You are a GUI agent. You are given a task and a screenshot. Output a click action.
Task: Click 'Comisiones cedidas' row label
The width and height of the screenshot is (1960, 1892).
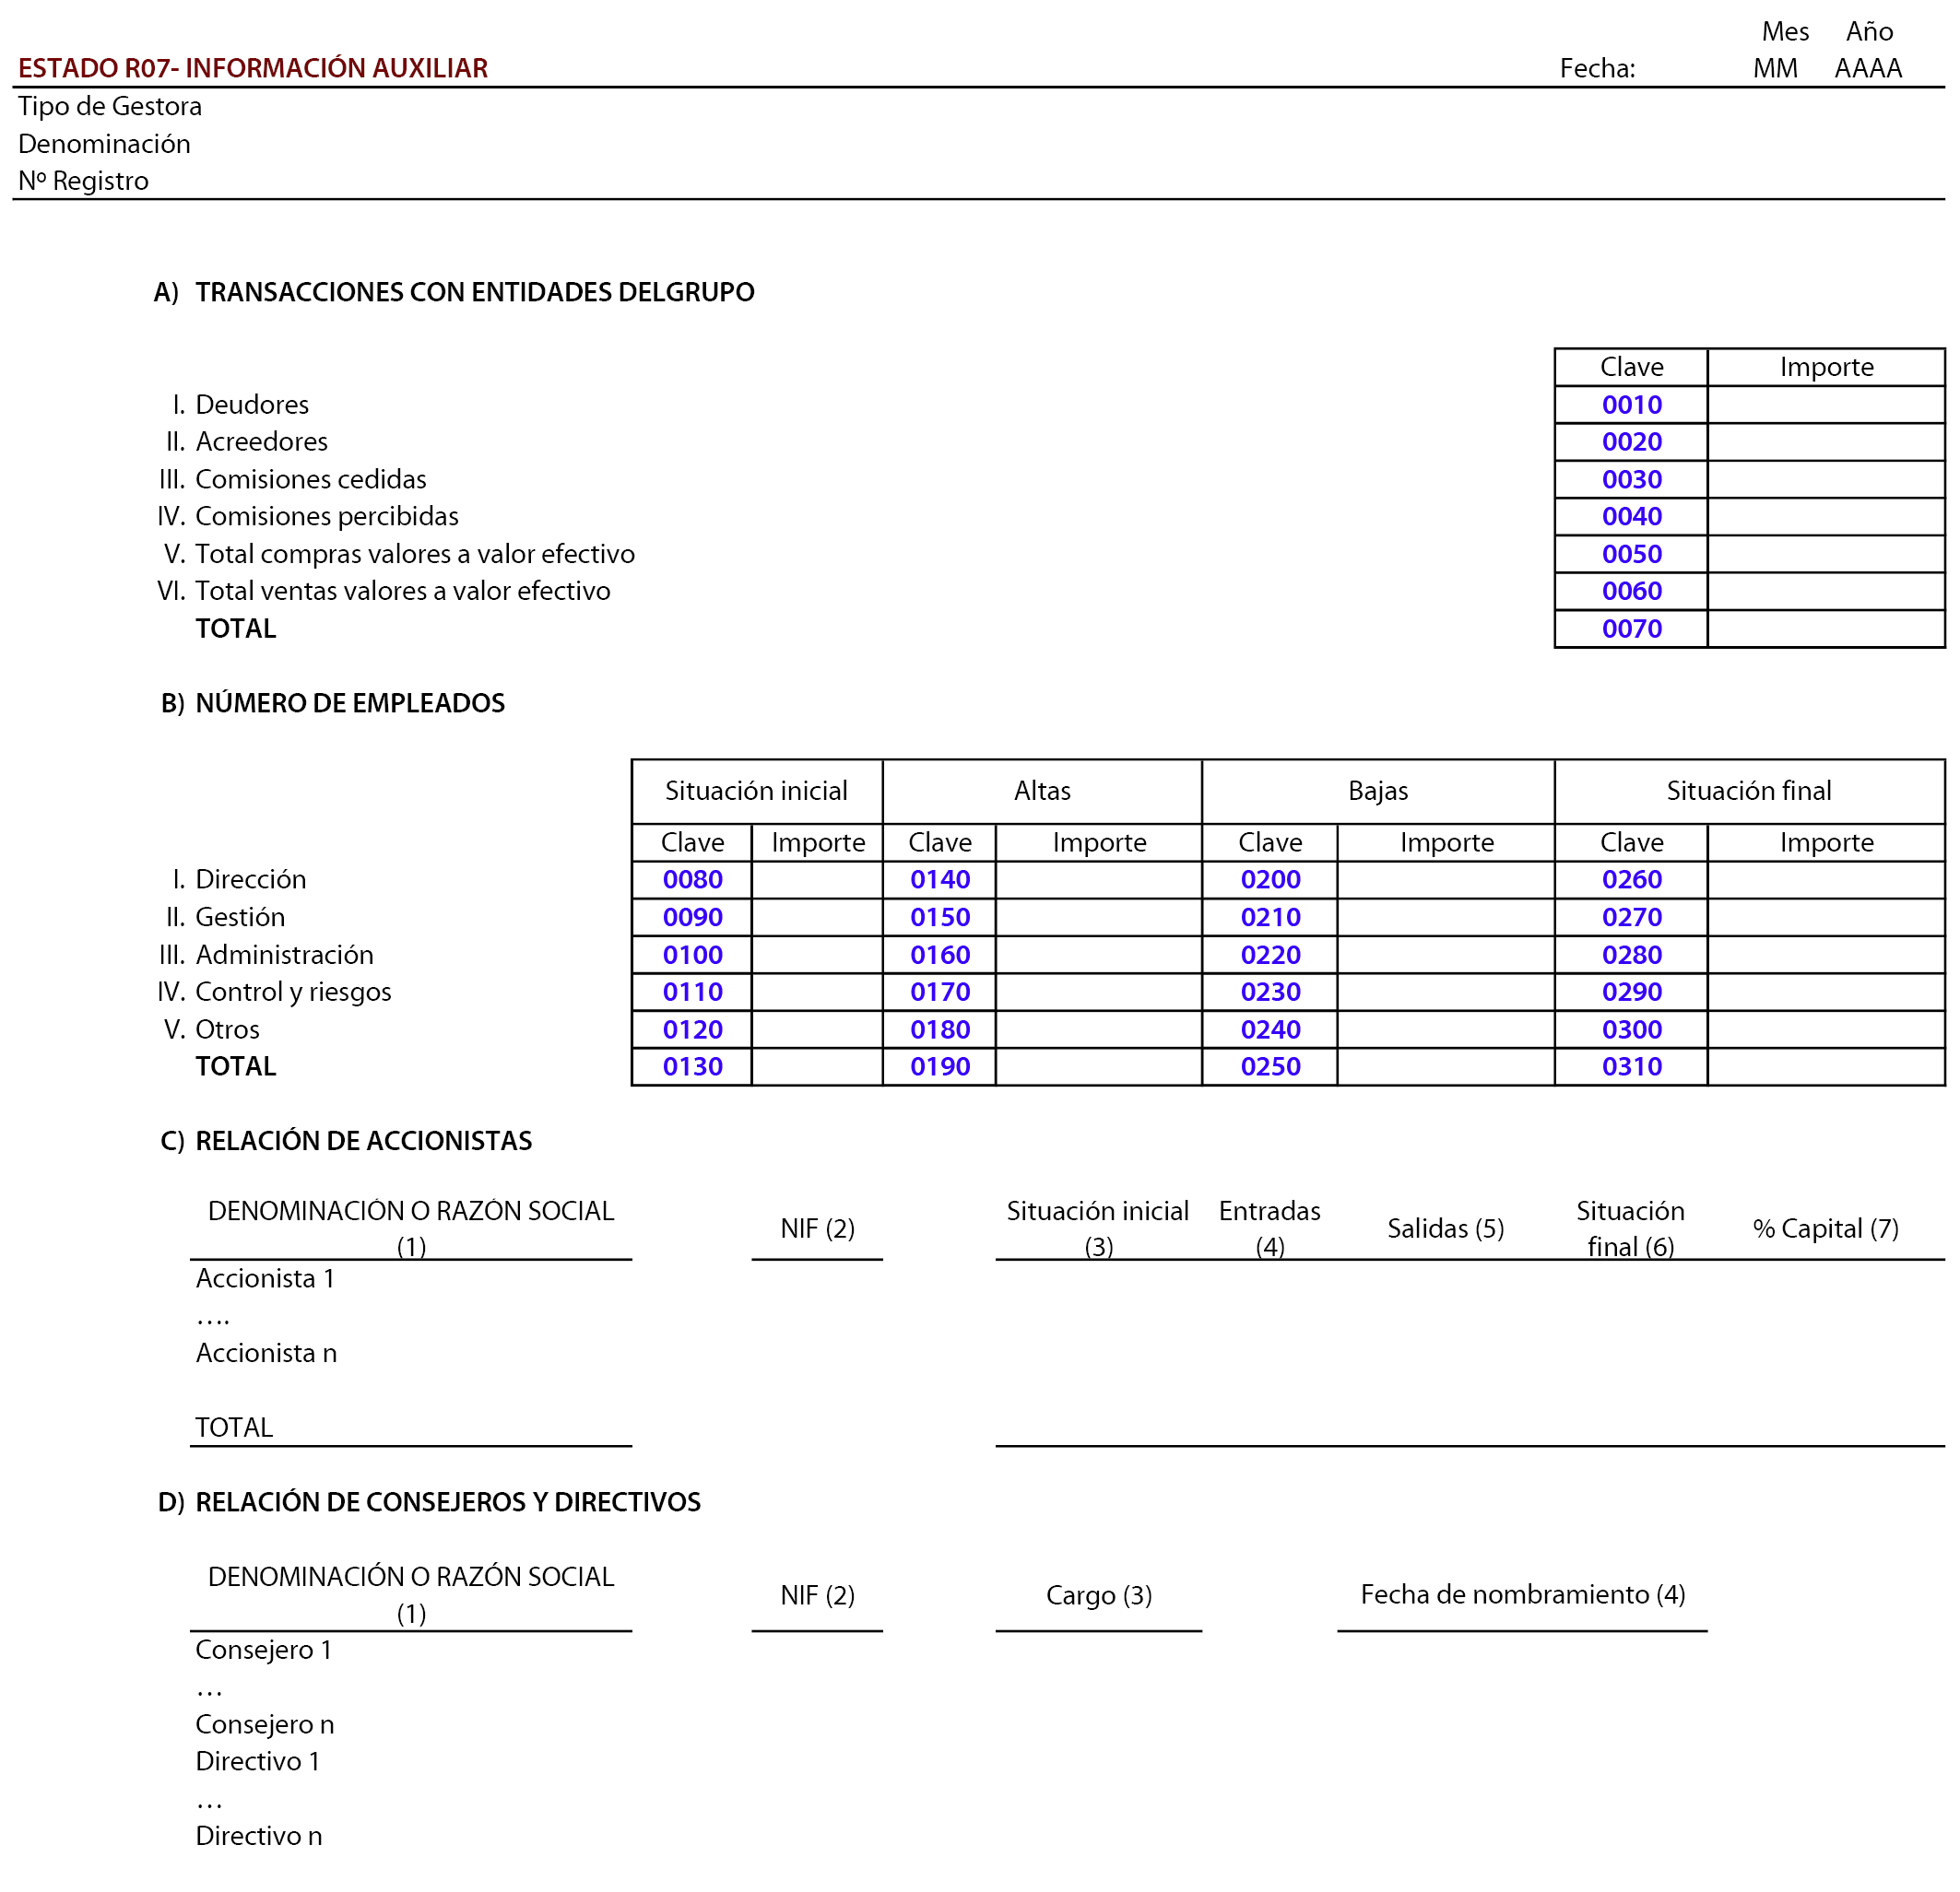(311, 480)
